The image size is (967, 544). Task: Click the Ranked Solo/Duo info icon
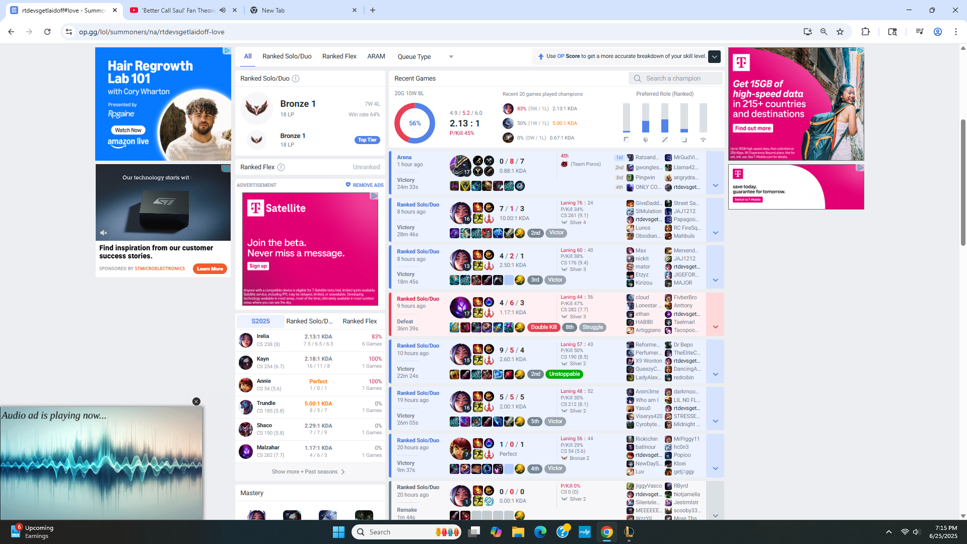[x=296, y=79]
